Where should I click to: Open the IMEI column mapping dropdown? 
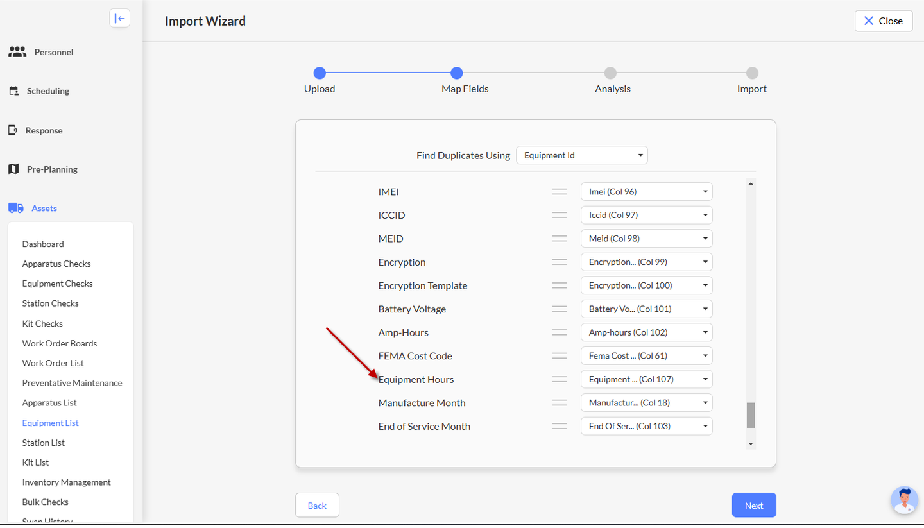[646, 191]
